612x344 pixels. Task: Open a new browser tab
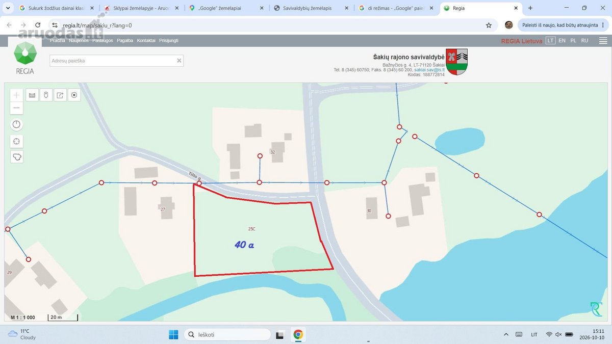click(530, 8)
